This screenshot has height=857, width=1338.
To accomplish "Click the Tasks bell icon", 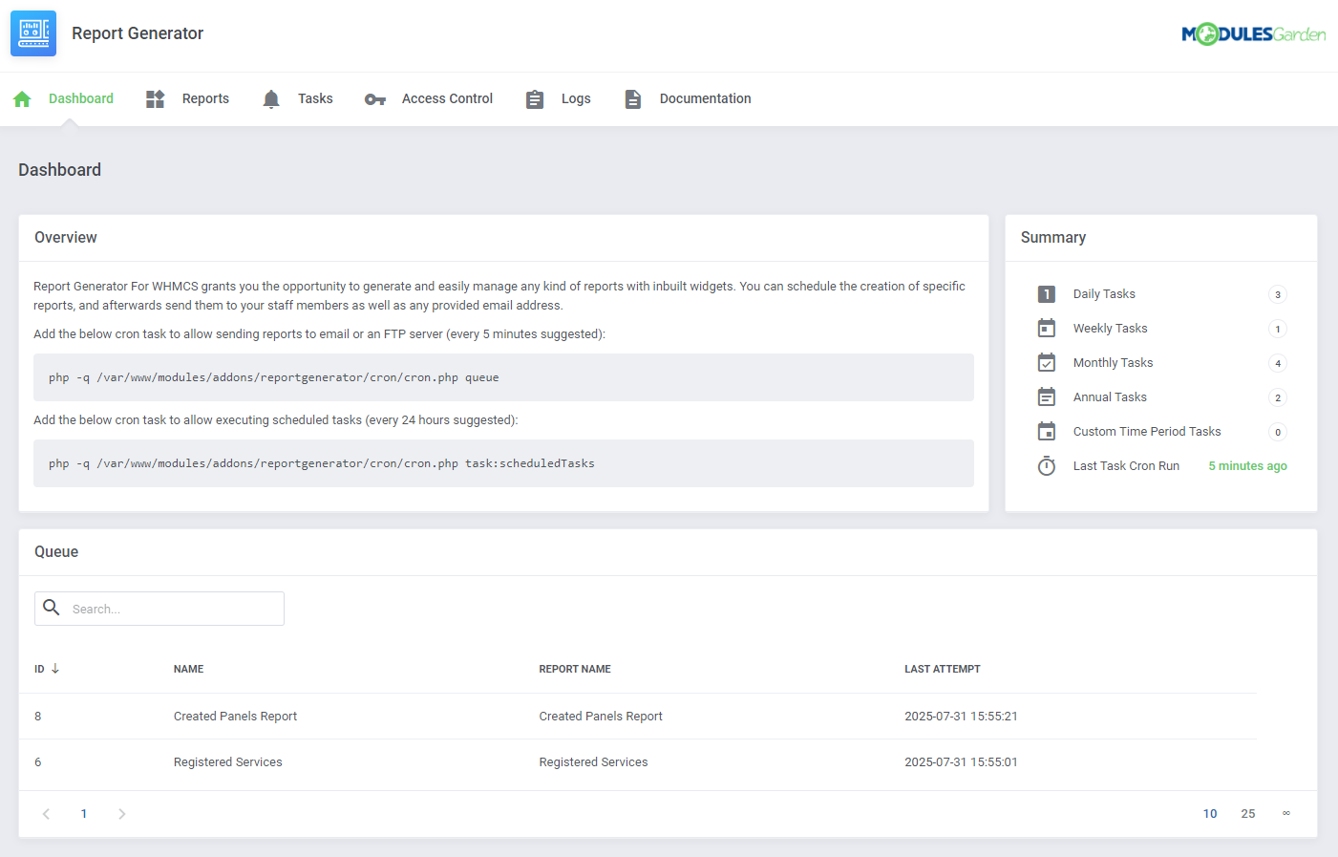I will [x=270, y=98].
